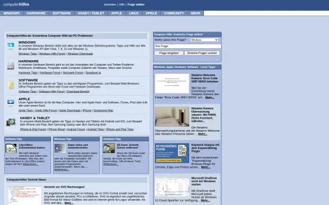Open the Netatmo camera photo thumbnail

click(172, 117)
